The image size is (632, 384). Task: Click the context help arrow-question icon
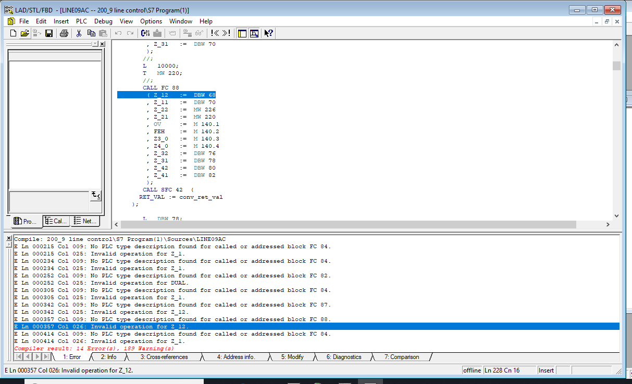(x=268, y=33)
